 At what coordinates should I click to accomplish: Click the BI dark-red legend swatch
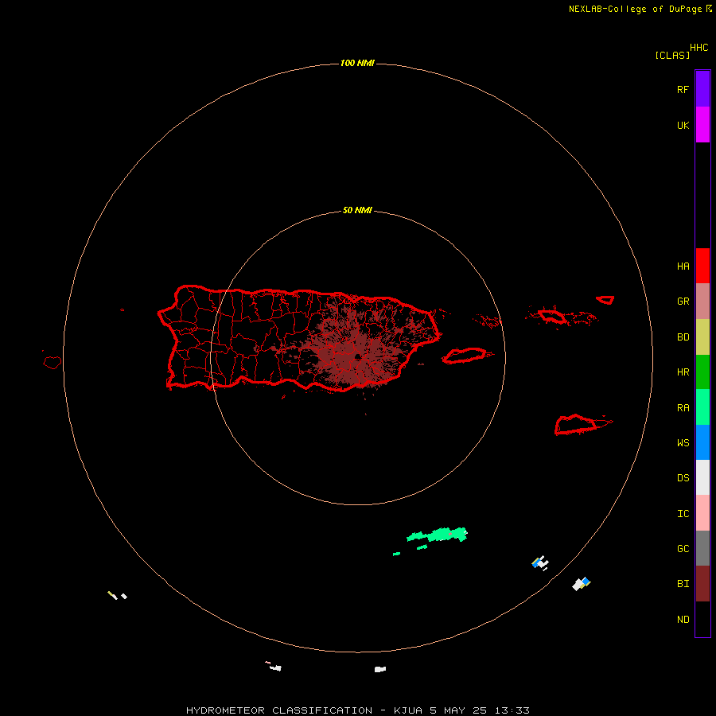[x=702, y=584]
